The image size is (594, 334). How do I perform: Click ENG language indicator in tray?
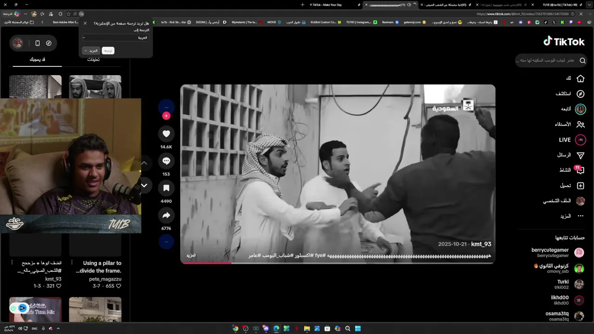pyautogui.click(x=34, y=328)
